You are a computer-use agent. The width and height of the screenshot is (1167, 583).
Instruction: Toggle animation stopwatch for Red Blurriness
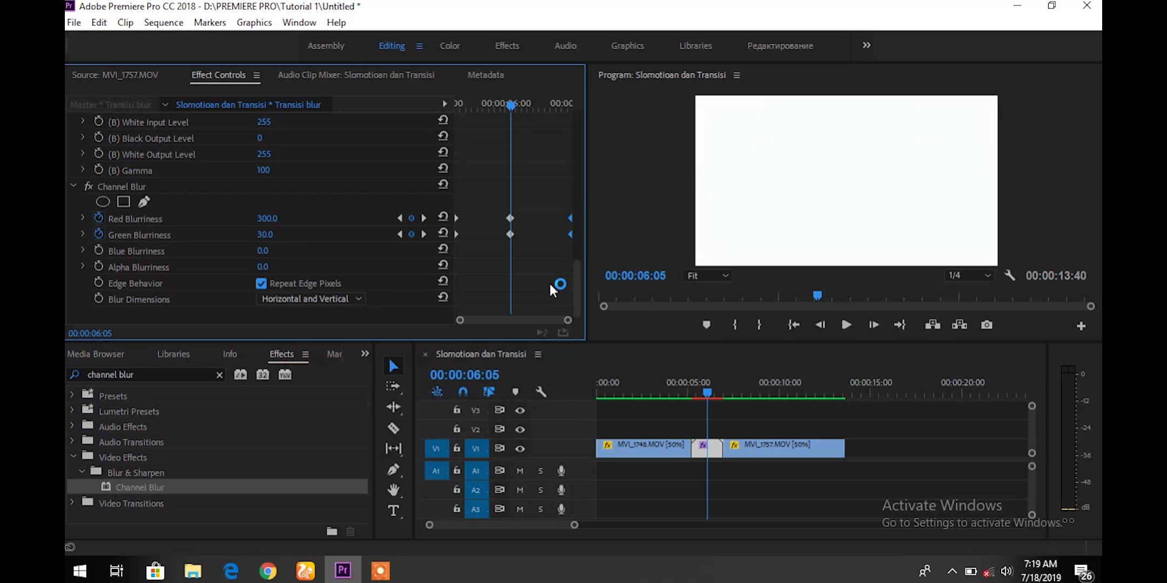click(98, 218)
